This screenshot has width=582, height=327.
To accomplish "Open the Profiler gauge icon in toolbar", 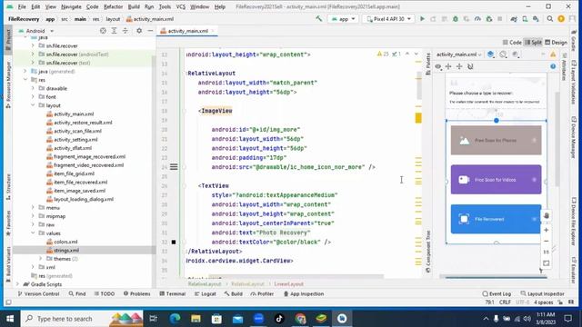I will [477, 19].
